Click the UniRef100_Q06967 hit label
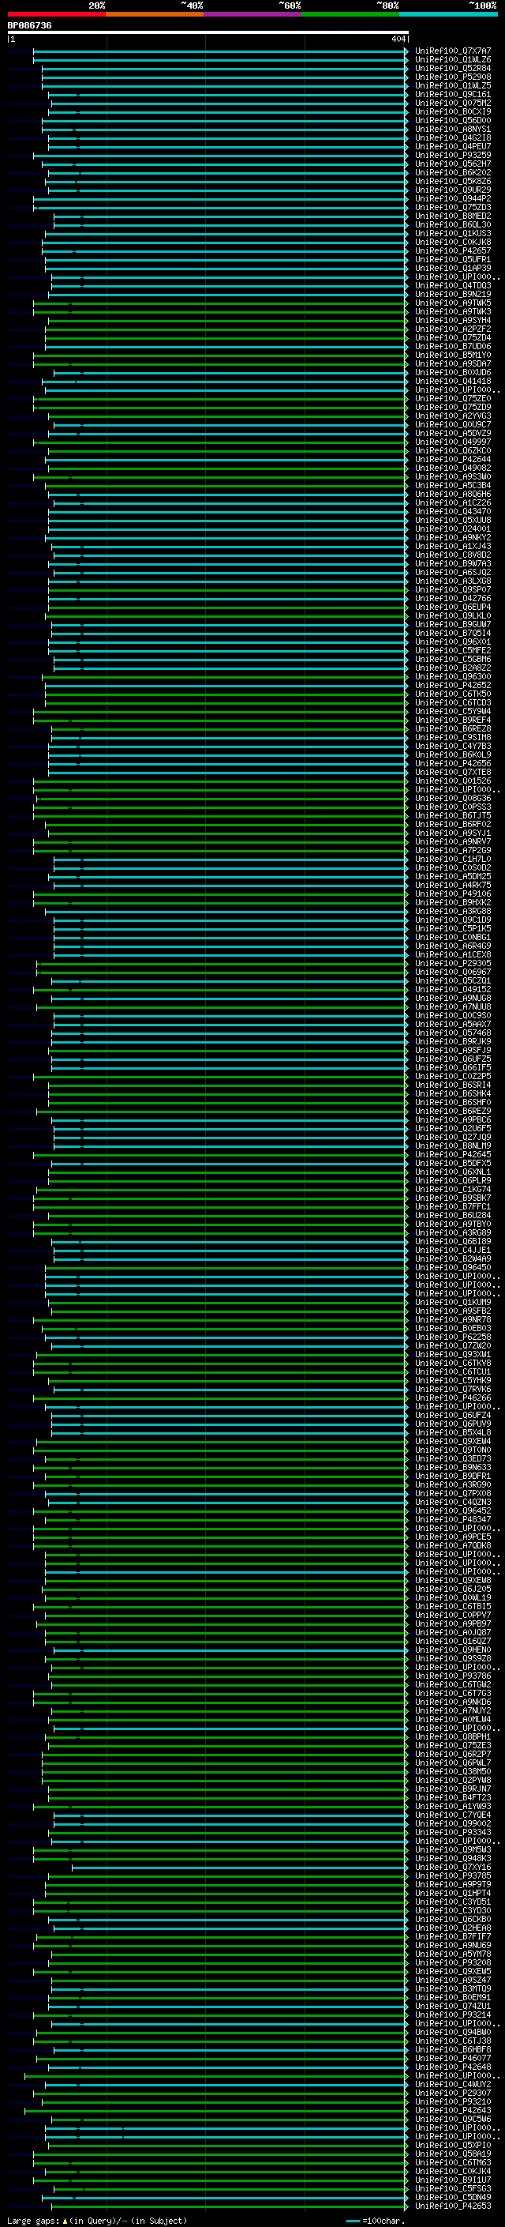This screenshot has height=2227, width=505. (453, 972)
